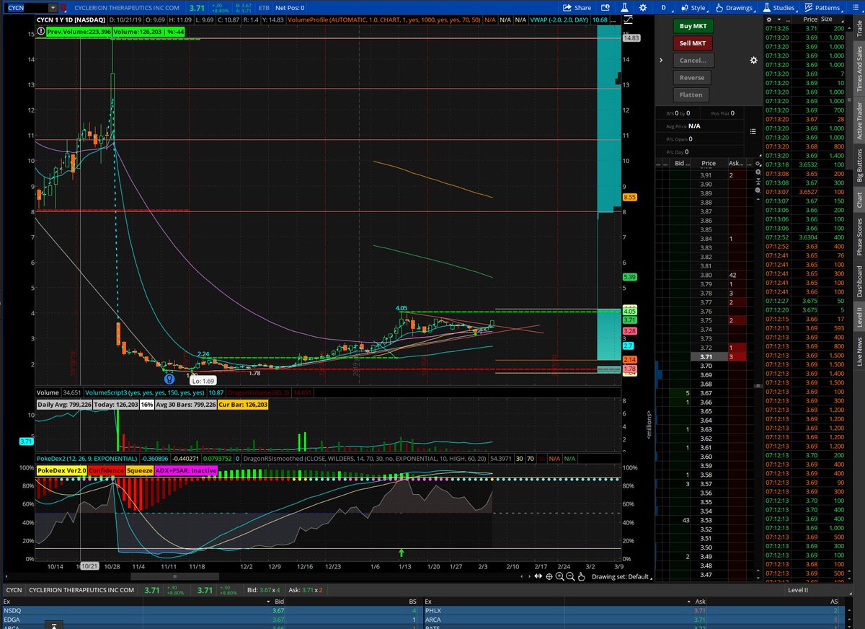Screen dimensions: 865x629
Task: Click the Ask column header in Level II
Action: pyautogui.click(x=634, y=600)
